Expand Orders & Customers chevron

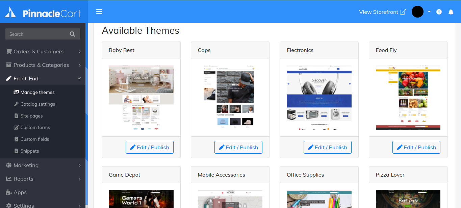[79, 52]
